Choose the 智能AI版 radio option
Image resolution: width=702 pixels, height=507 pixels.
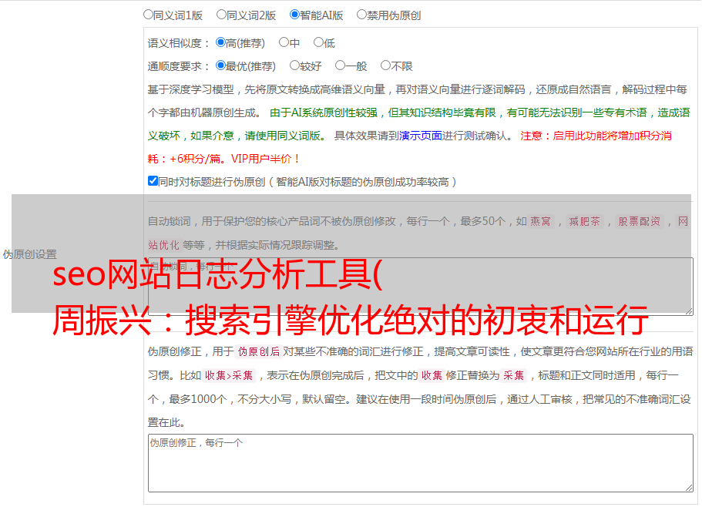(x=294, y=15)
